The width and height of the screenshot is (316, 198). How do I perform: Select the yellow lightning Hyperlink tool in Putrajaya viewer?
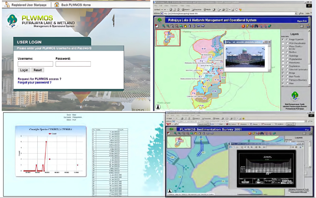[x=247, y=26]
